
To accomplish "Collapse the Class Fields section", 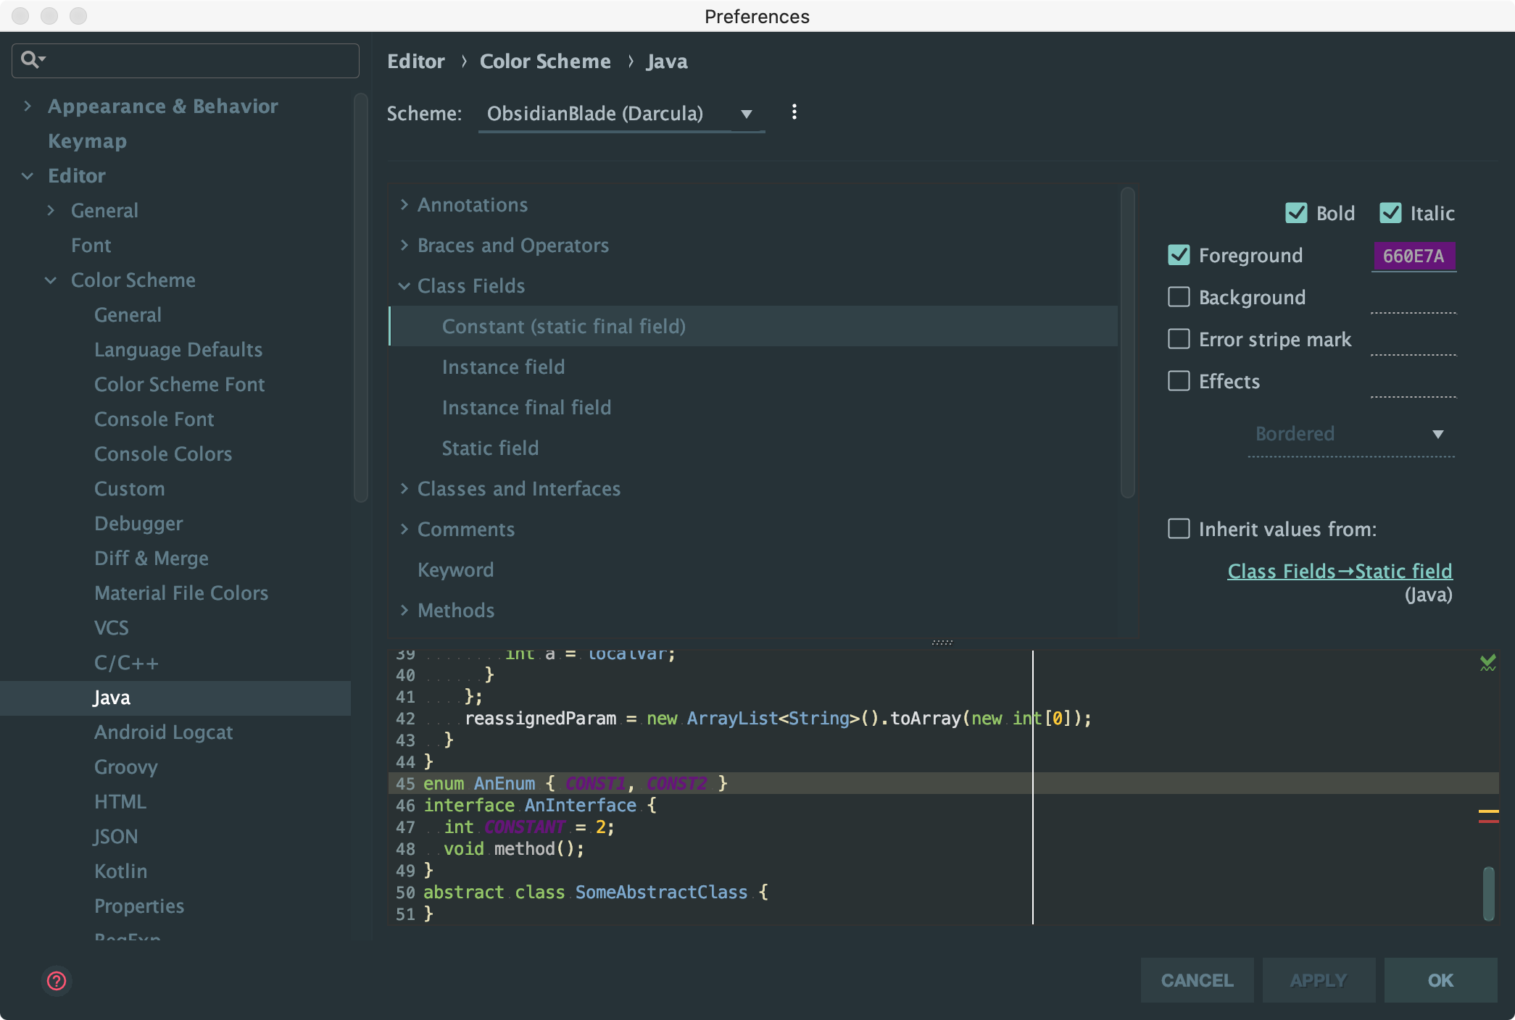I will (405, 285).
